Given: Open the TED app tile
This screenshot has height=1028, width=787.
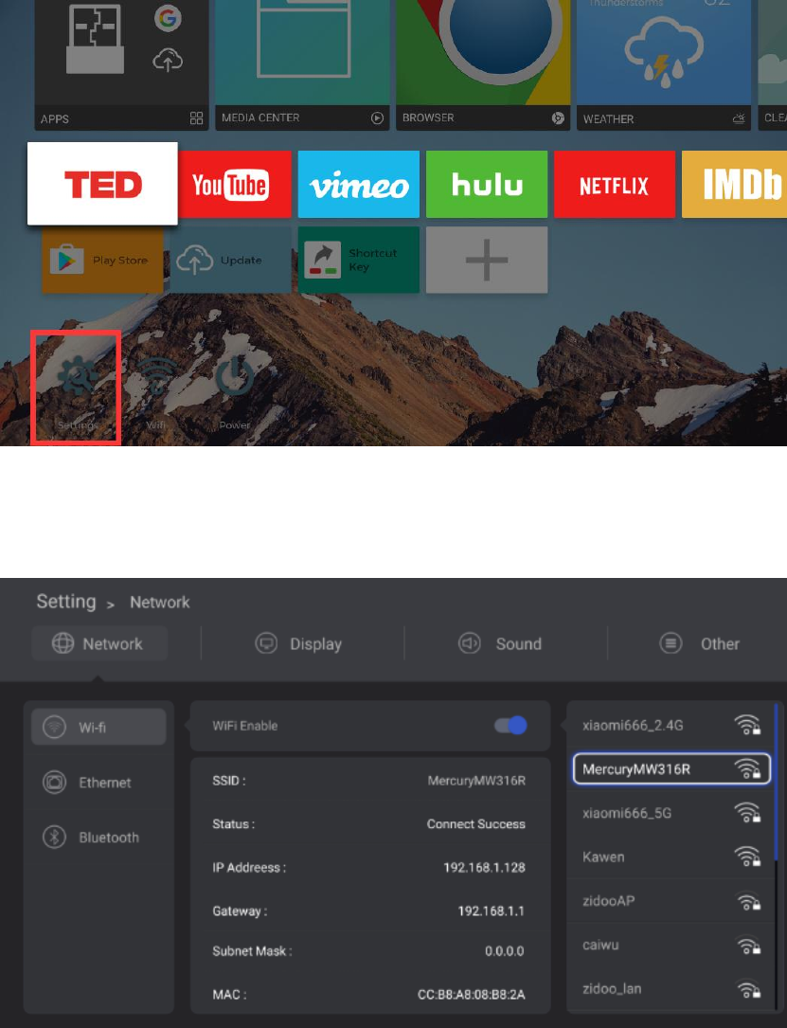Looking at the screenshot, I should pyautogui.click(x=102, y=184).
